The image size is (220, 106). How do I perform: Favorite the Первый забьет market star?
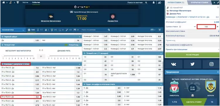coord(2,37)
